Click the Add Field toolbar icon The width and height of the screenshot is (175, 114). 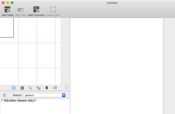click(21, 10)
